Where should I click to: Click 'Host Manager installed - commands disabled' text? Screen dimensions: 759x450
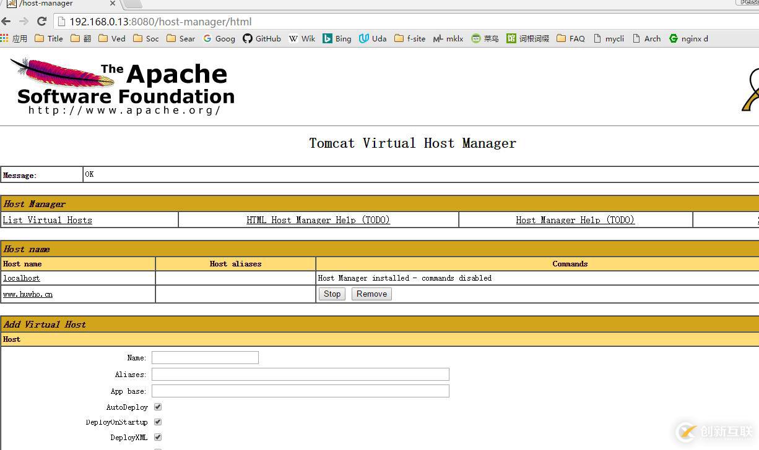tap(405, 278)
